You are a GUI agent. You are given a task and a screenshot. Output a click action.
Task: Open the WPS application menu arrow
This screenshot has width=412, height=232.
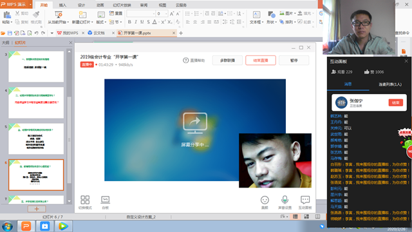pyautogui.click(x=30, y=5)
